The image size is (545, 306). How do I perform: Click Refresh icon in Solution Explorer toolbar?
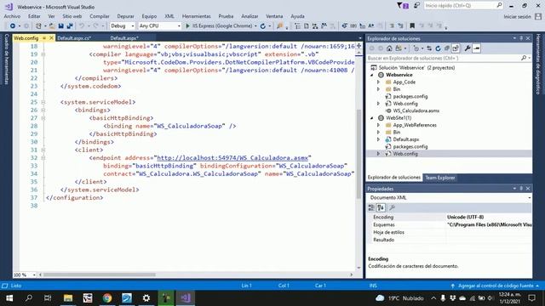(438, 48)
